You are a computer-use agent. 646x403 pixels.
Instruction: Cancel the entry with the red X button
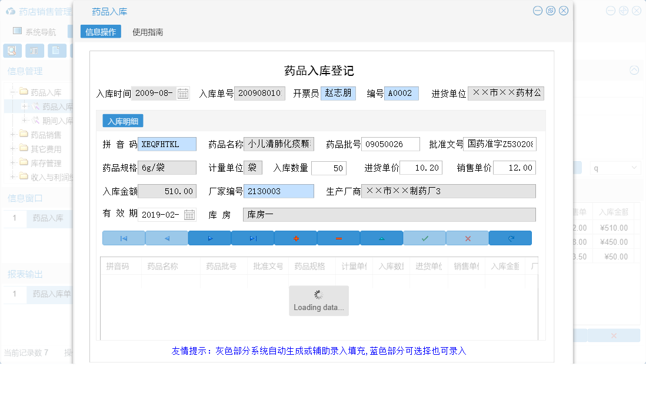(466, 238)
